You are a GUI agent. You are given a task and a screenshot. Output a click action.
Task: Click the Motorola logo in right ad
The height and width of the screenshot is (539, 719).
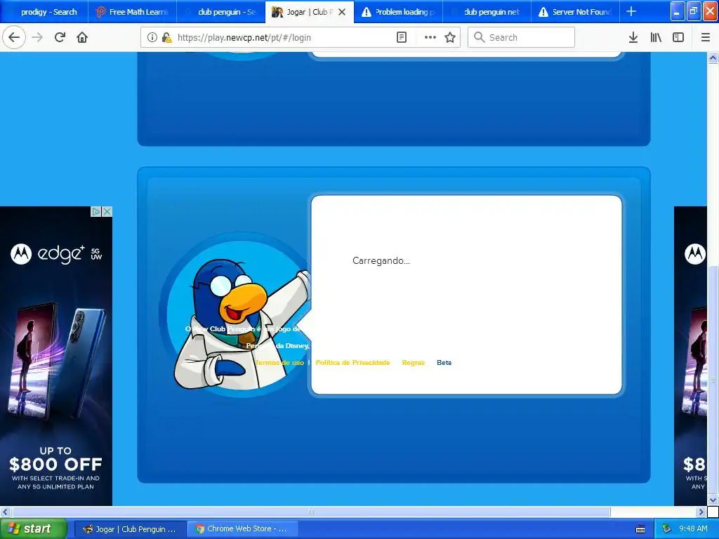click(695, 253)
